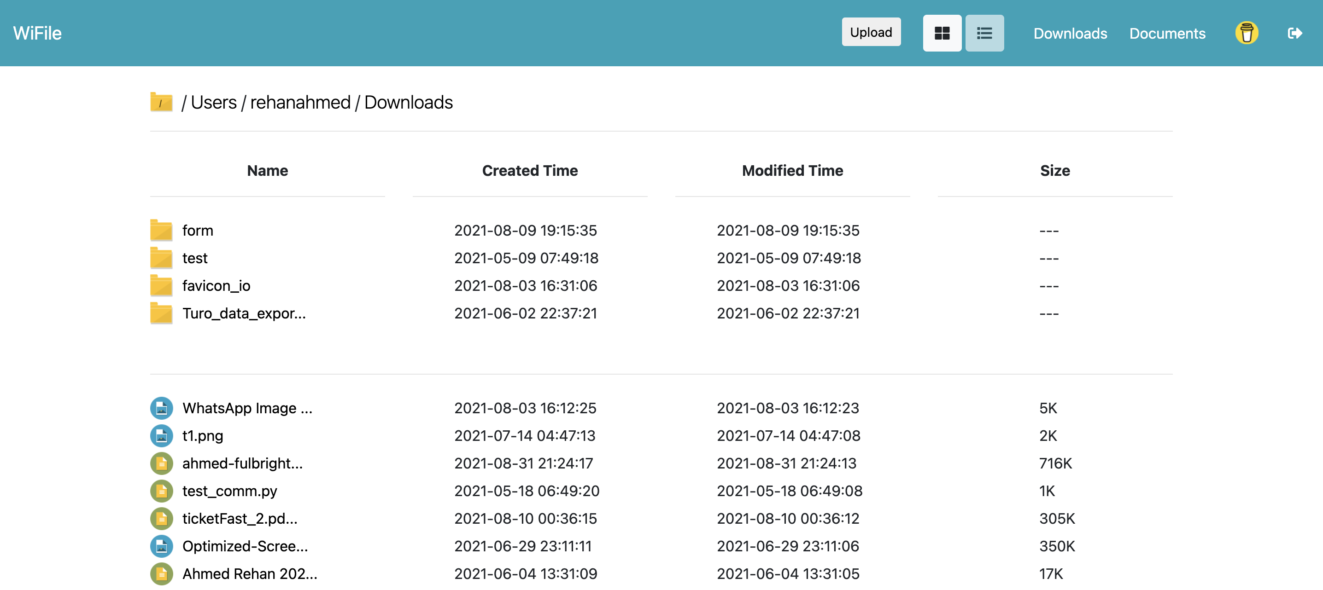1323x590 pixels.
Task: Click the test_comm.py document icon
Action: (161, 491)
